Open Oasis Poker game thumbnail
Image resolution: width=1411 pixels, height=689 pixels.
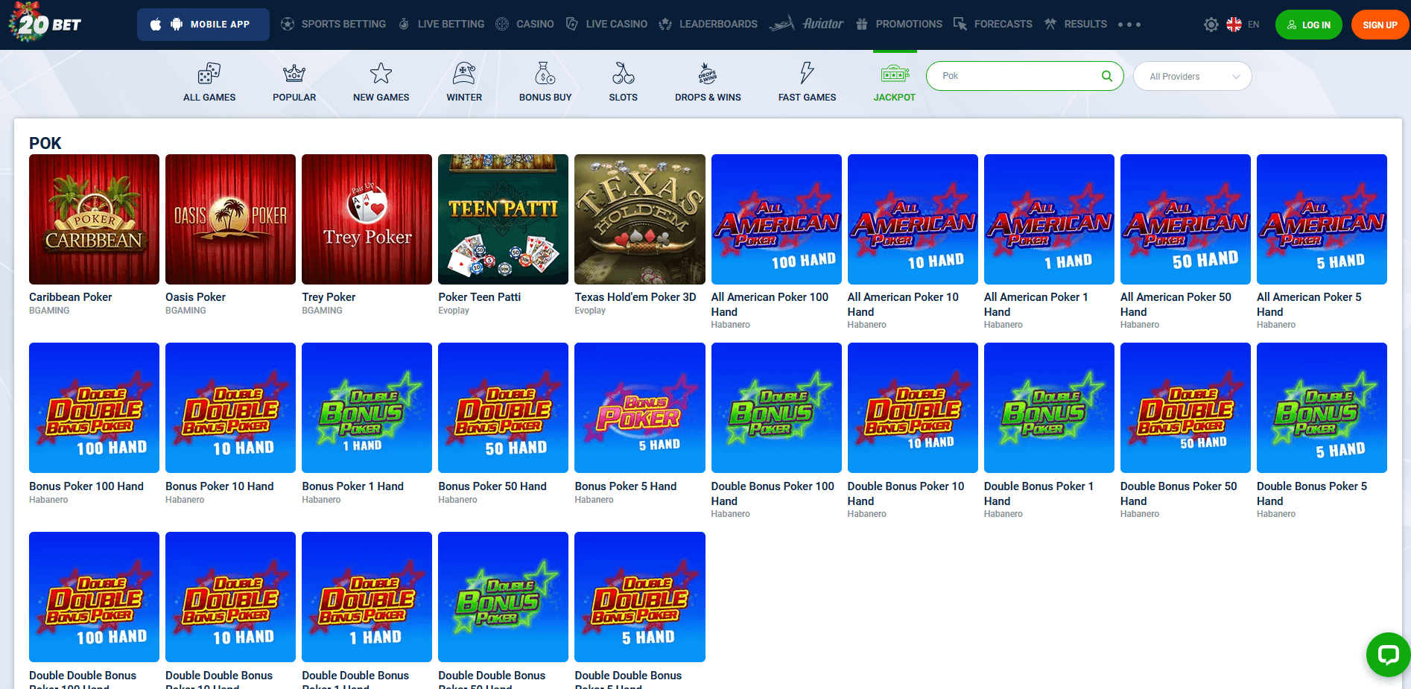(230, 219)
